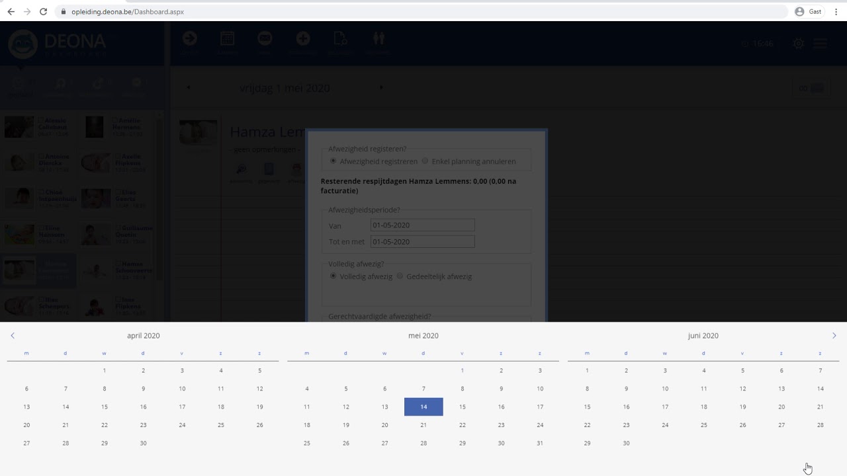
Task: Click the dimmed plus toolbar icon
Action: (x=303, y=38)
